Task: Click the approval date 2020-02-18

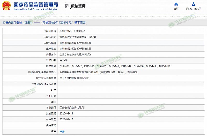Action: pyautogui.click(x=66, y=113)
